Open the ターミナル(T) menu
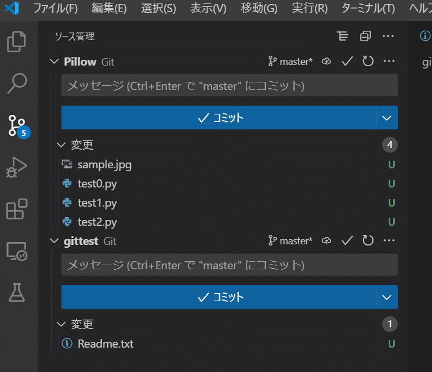This screenshot has height=372, width=432. click(x=368, y=8)
